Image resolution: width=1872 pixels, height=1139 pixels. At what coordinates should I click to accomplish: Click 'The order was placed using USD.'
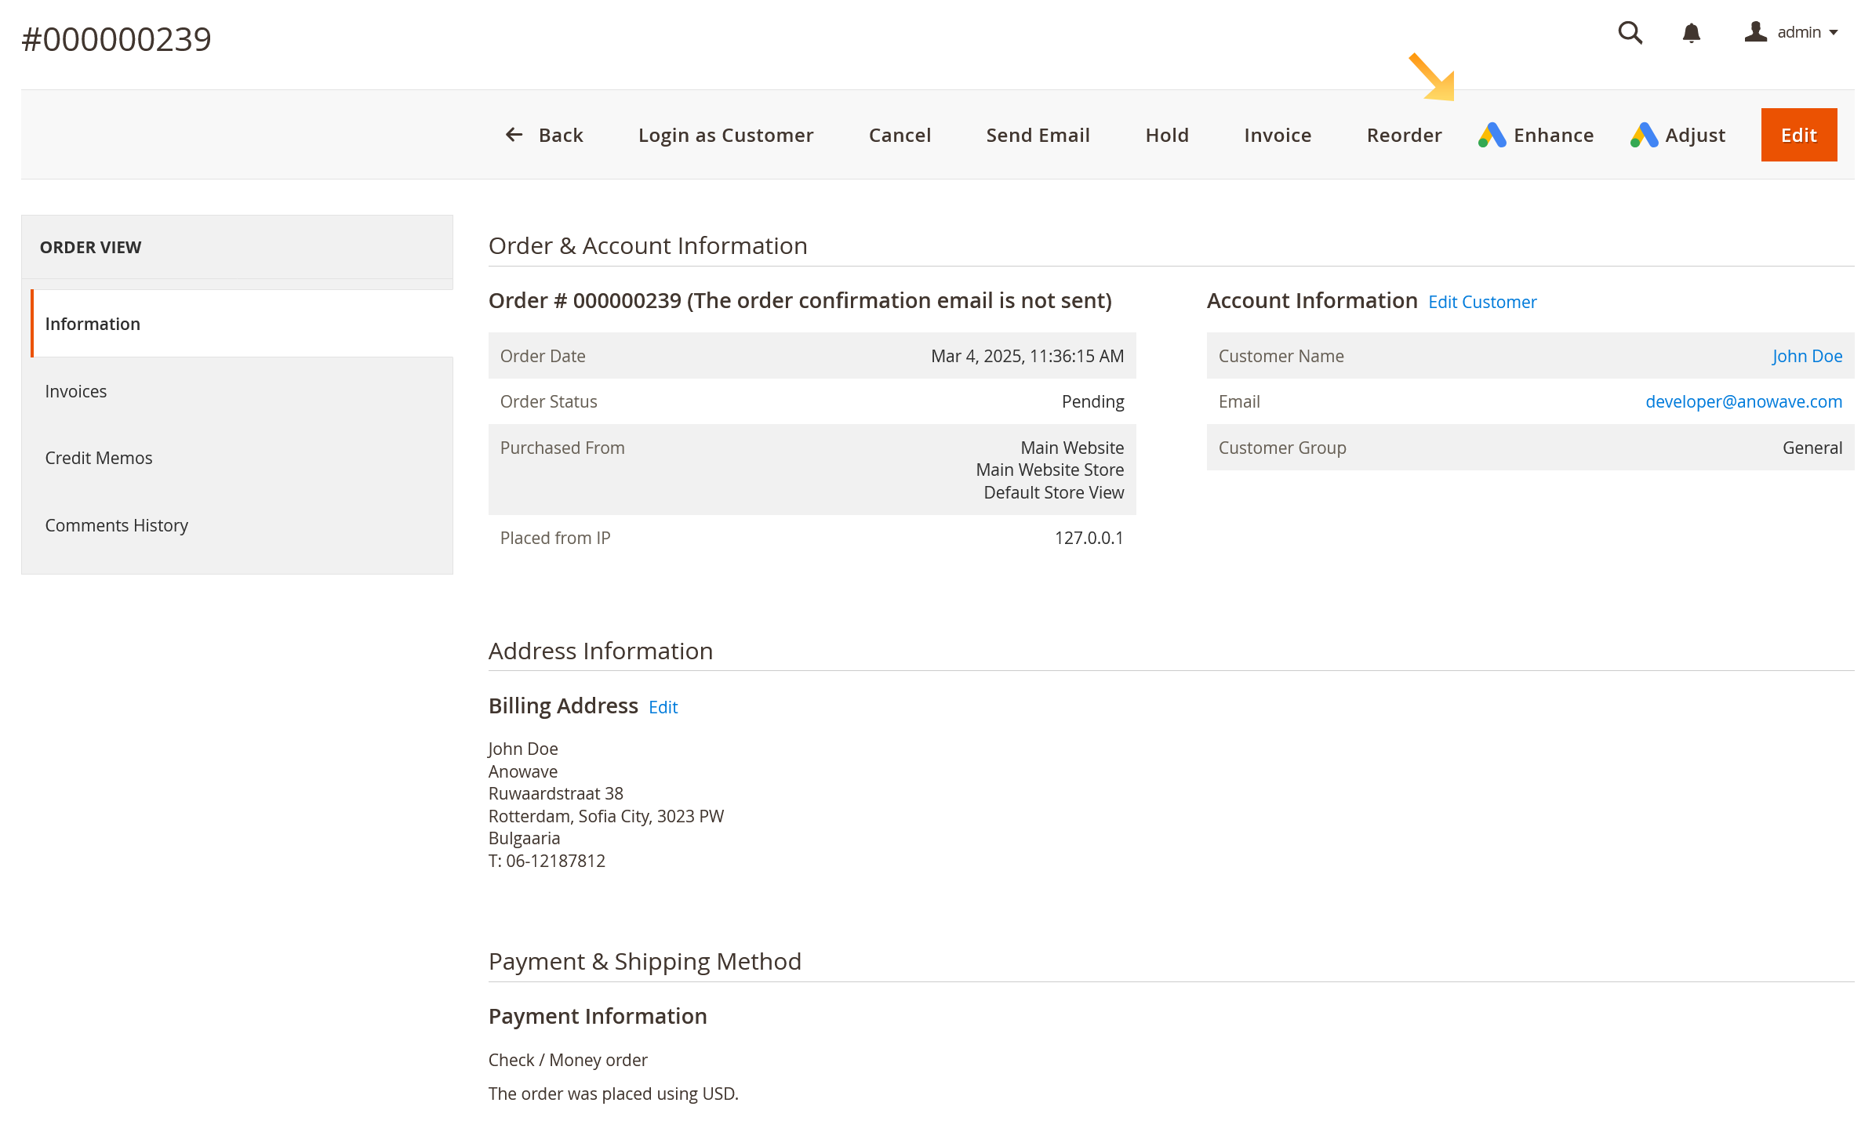pyautogui.click(x=613, y=1094)
